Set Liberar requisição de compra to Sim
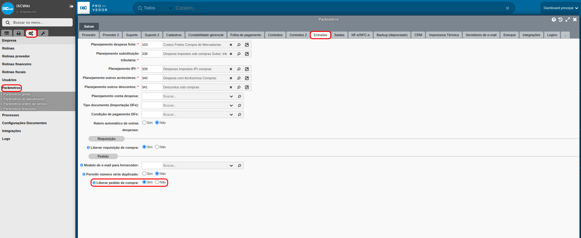This screenshot has height=238, width=581. 144,147
